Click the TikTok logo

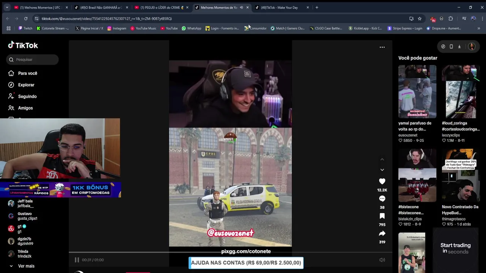point(23,45)
